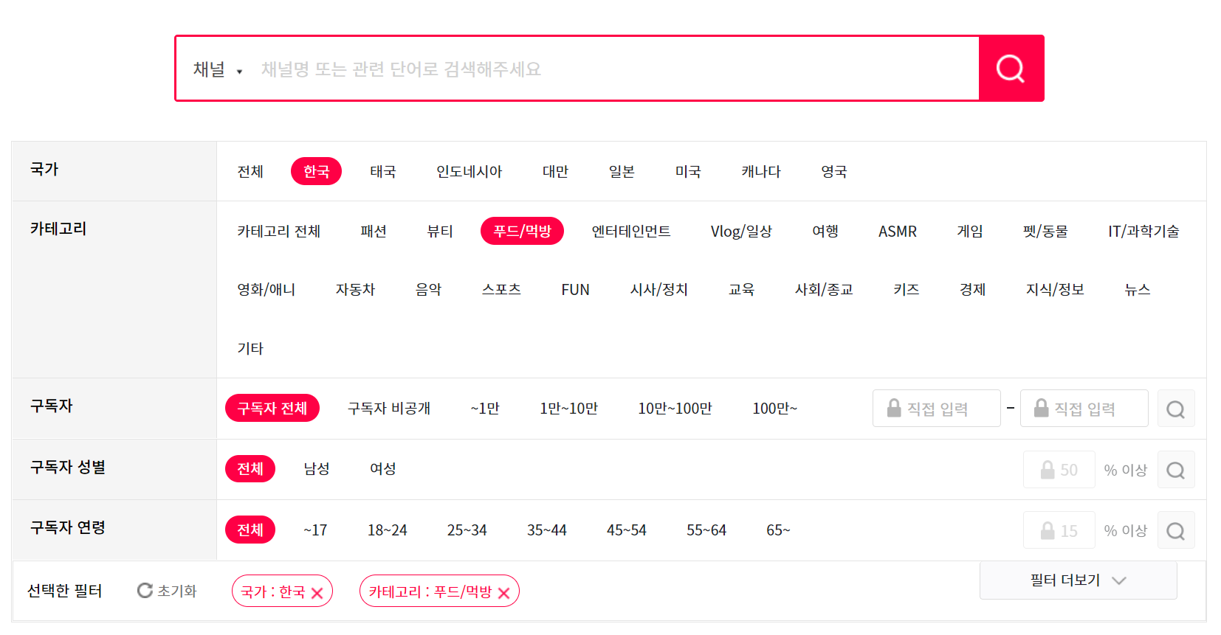Select 구독자 비공개 option
This screenshot has width=1221, height=635.
(389, 408)
